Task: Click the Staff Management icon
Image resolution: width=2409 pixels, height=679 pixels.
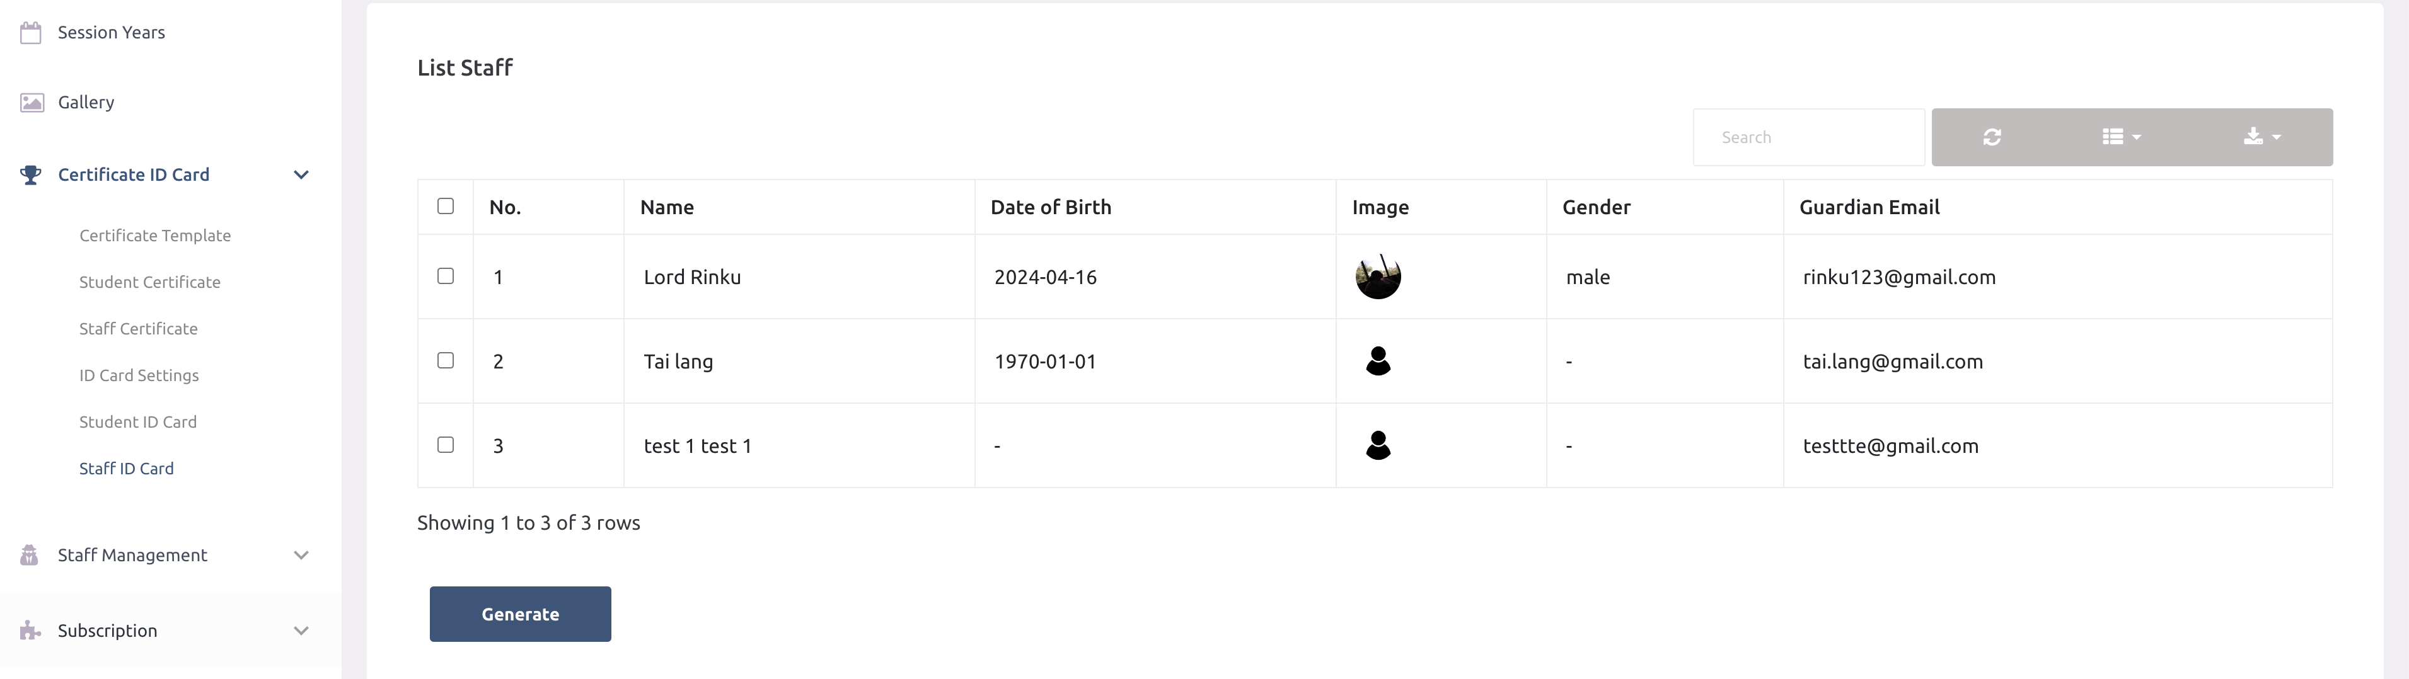Action: (30, 555)
